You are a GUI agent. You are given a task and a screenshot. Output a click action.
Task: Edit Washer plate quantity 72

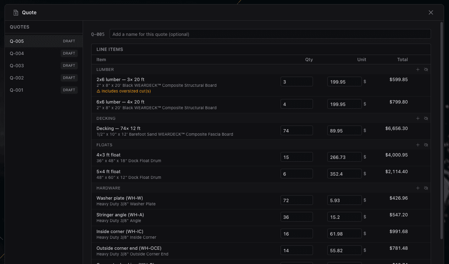pyautogui.click(x=297, y=200)
